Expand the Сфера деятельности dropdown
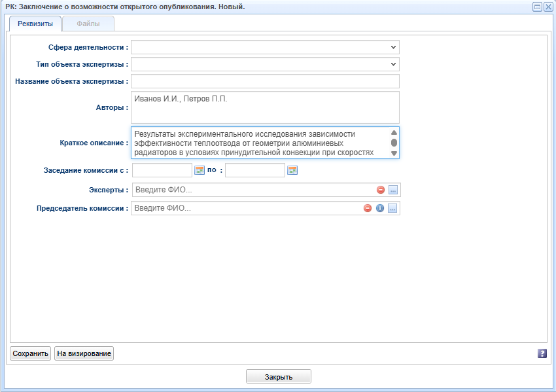Viewport: 556px width, 392px height. 393,47
